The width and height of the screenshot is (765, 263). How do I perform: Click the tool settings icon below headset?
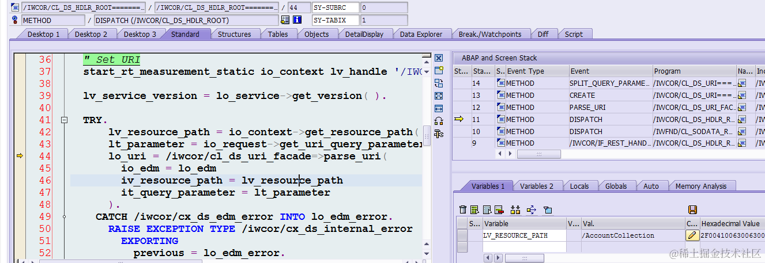tap(438, 134)
